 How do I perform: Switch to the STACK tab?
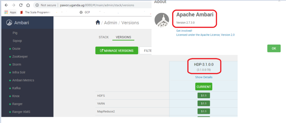(104, 37)
